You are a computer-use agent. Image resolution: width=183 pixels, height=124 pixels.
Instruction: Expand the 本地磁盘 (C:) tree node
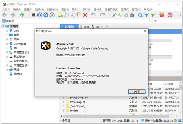(x=7, y=52)
